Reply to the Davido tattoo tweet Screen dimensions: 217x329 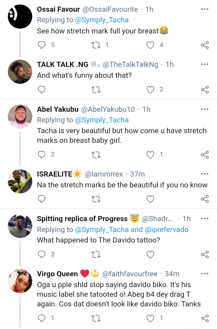tap(42, 254)
